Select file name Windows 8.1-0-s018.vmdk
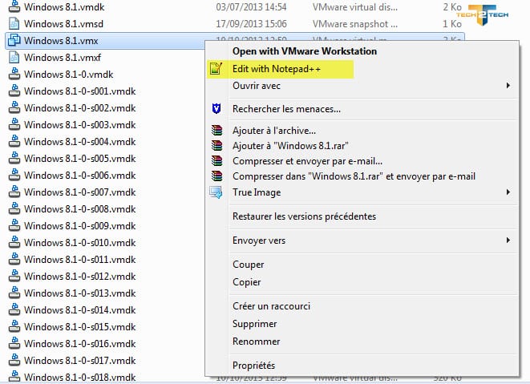The height and width of the screenshot is (384, 530). (x=79, y=378)
